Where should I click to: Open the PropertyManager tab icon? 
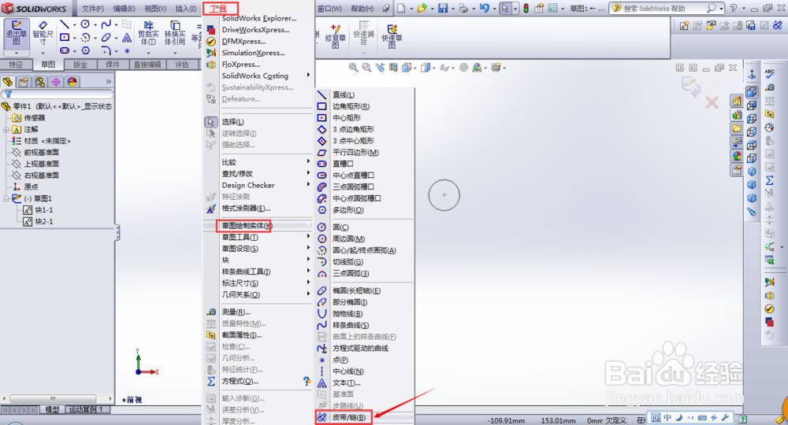coord(24,82)
